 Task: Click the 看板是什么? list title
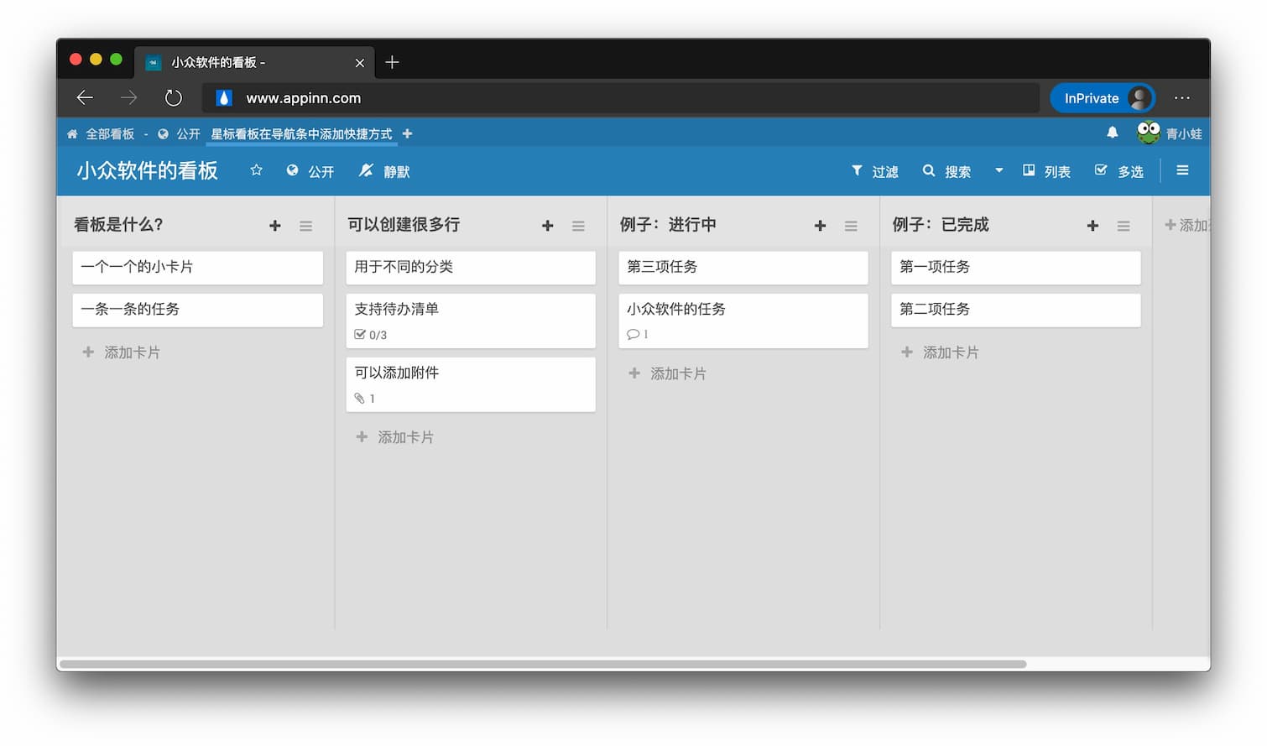[118, 225]
